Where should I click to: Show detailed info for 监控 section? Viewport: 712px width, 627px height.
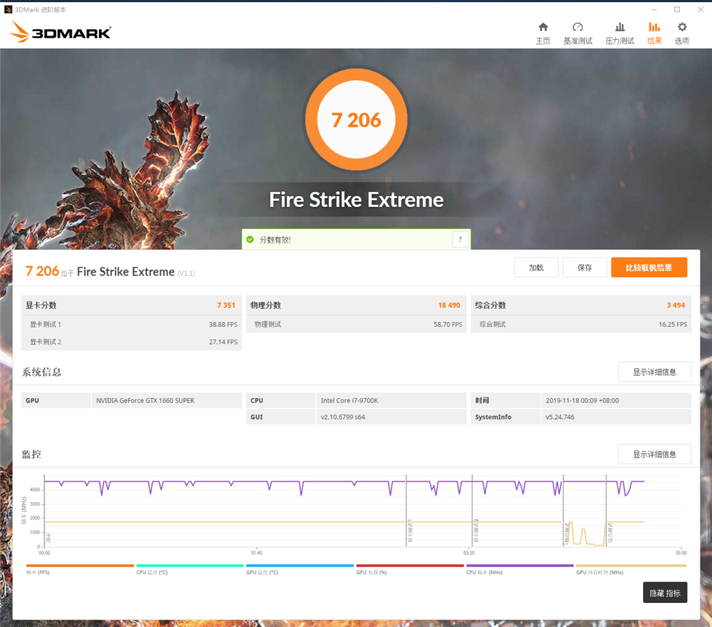[655, 454]
